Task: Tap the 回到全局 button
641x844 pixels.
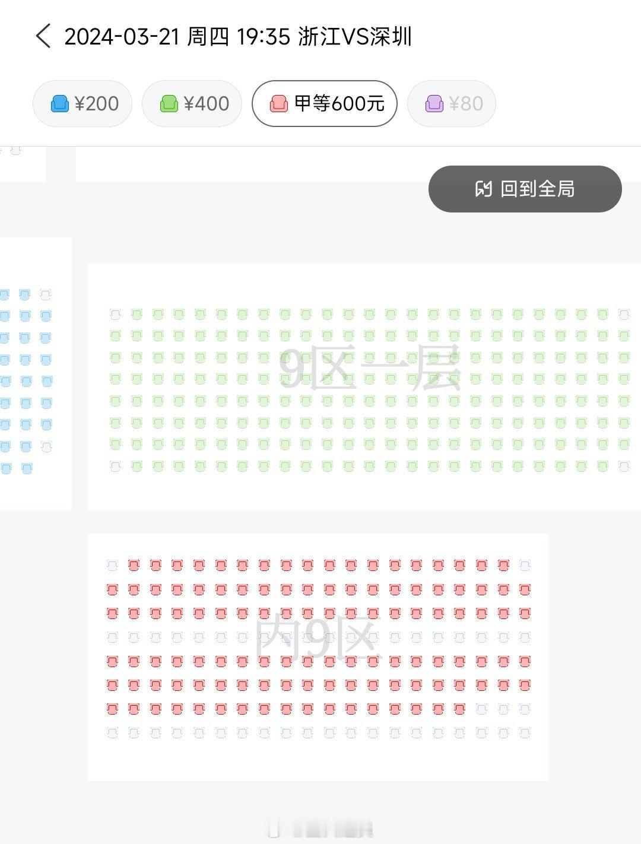Action: point(525,189)
